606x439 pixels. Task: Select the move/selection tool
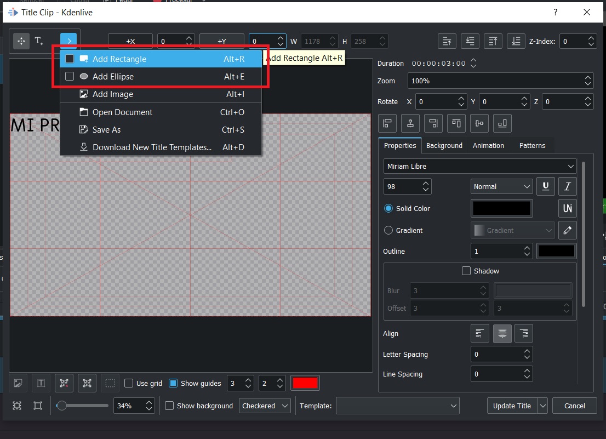pyautogui.click(x=21, y=41)
